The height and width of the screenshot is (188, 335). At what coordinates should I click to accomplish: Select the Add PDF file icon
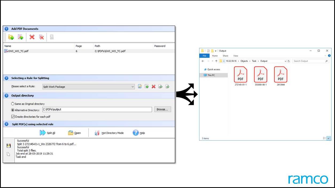pos(20,37)
